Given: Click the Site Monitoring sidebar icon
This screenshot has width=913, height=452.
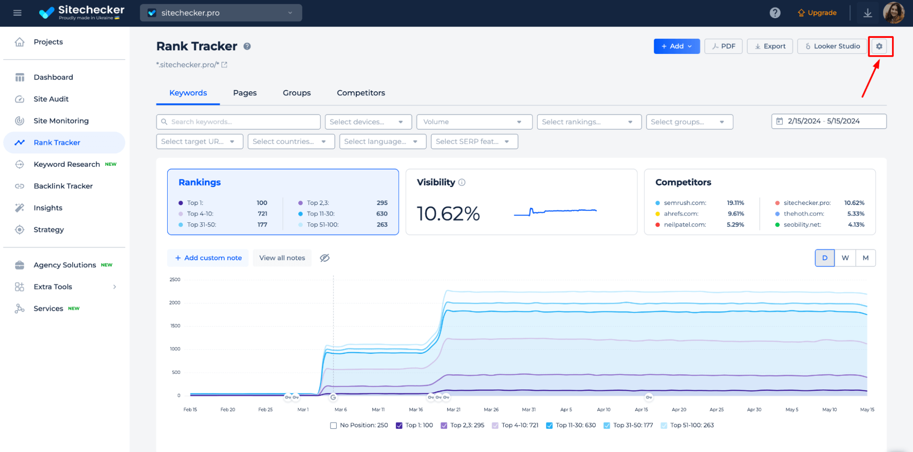Looking at the screenshot, I should pos(20,121).
